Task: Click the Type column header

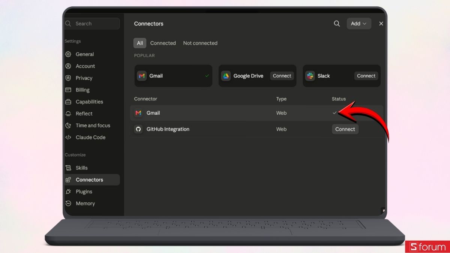Action: pyautogui.click(x=281, y=99)
